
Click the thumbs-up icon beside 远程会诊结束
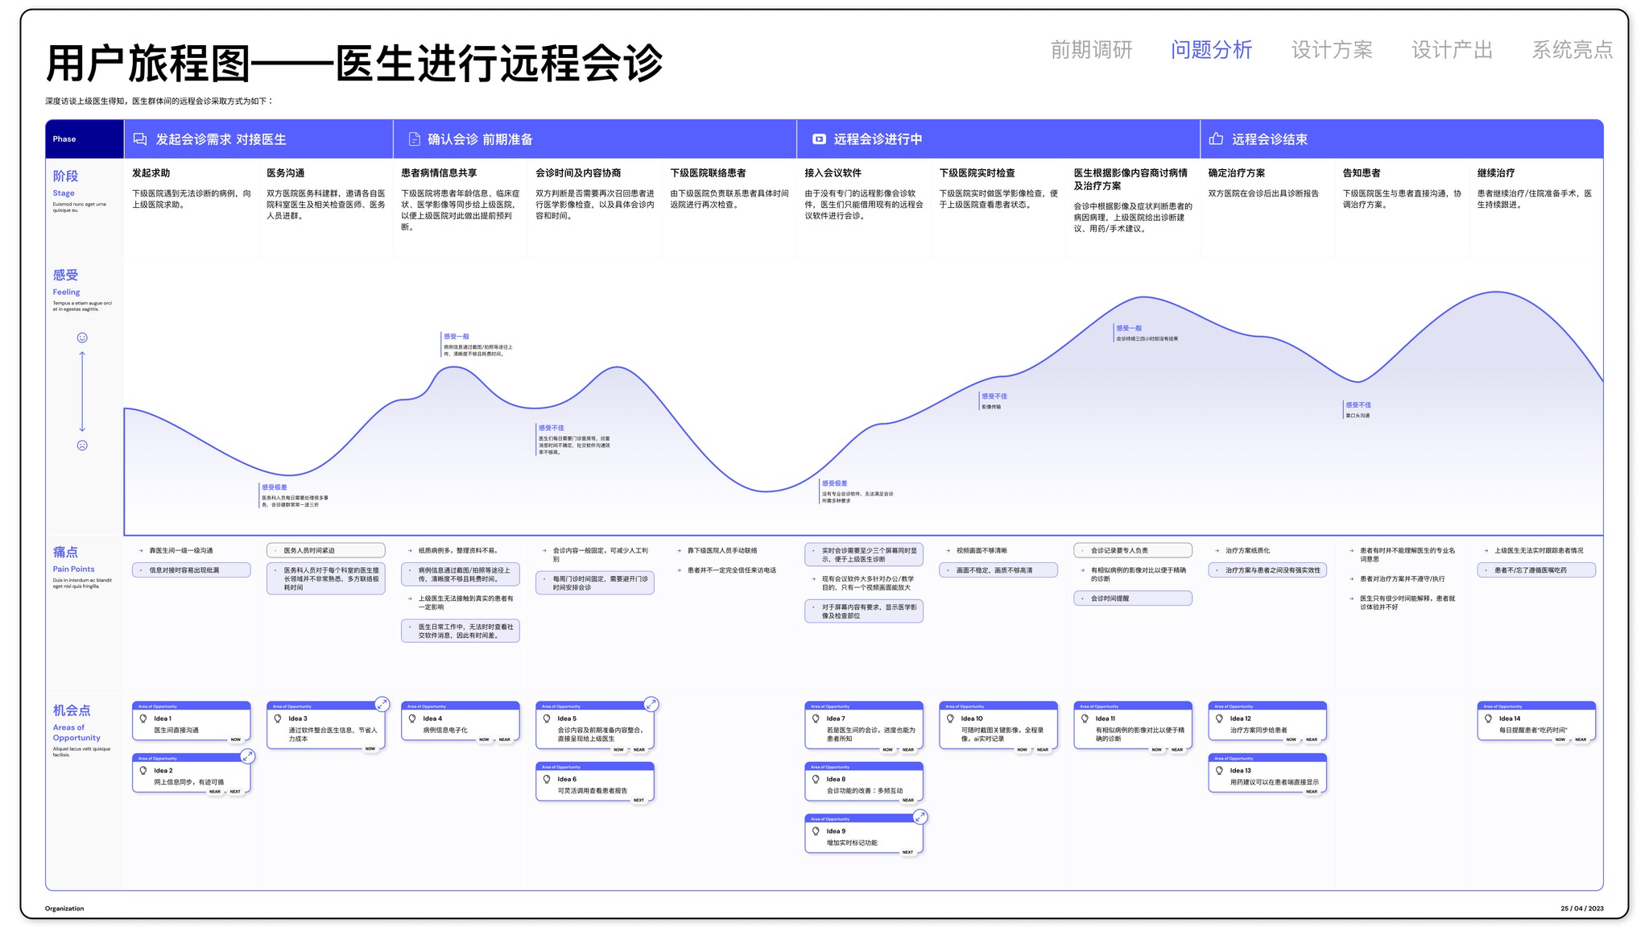[x=1216, y=139]
